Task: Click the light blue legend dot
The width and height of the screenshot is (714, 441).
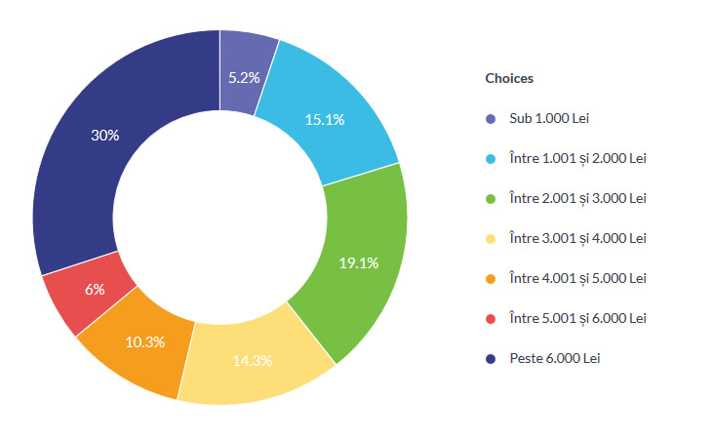Action: coord(491,159)
